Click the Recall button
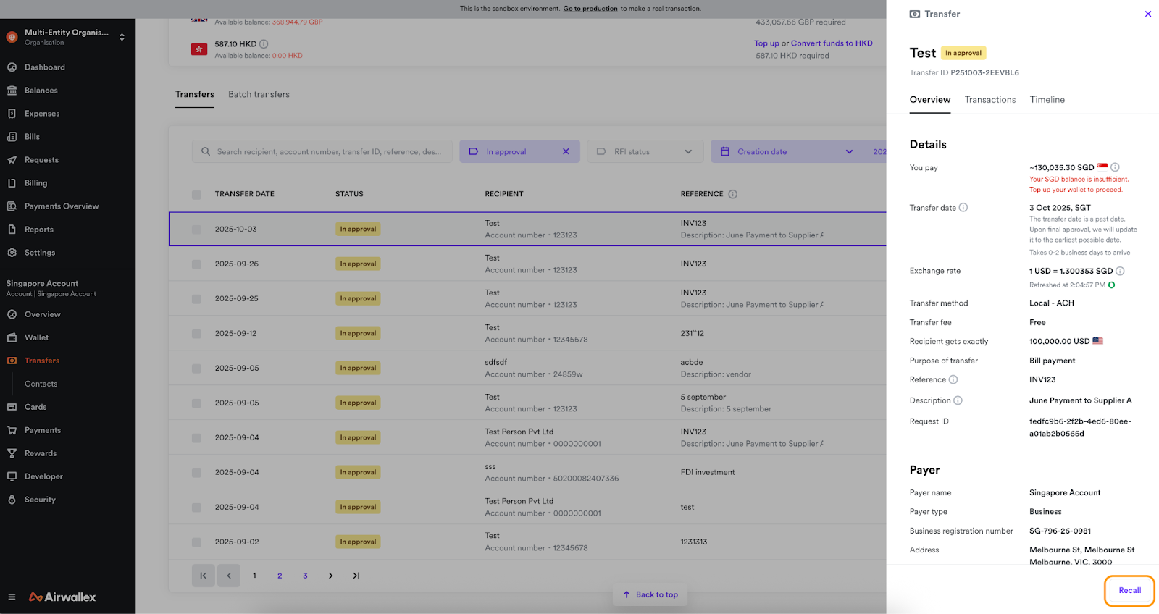 (x=1129, y=591)
